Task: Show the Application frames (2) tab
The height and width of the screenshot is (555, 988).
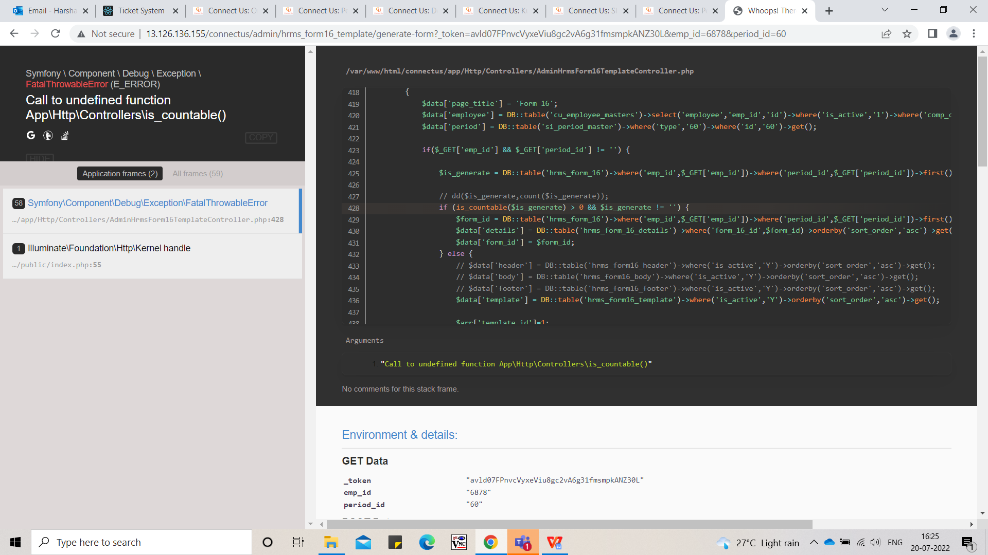Action: pyautogui.click(x=120, y=174)
